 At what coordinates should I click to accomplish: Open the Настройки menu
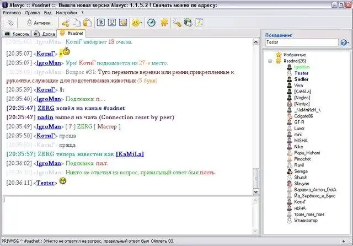[x=66, y=13]
